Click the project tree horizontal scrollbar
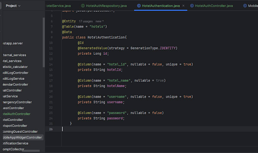 [x=31, y=151]
